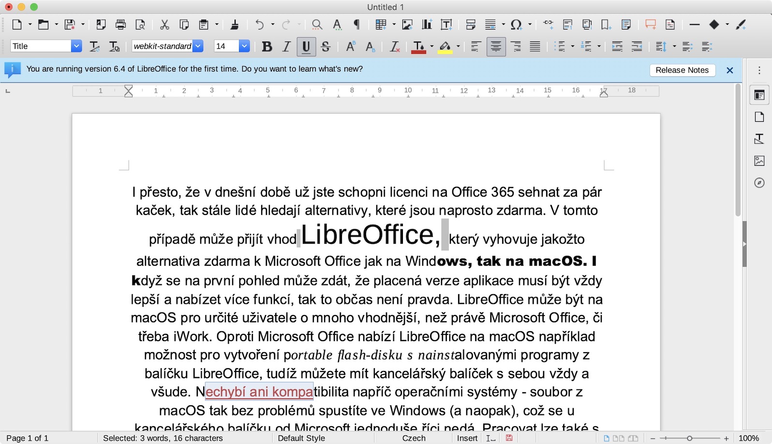Screen dimensions: 772x444
Task: Create a new style from selection
Action: pyautogui.click(x=115, y=46)
